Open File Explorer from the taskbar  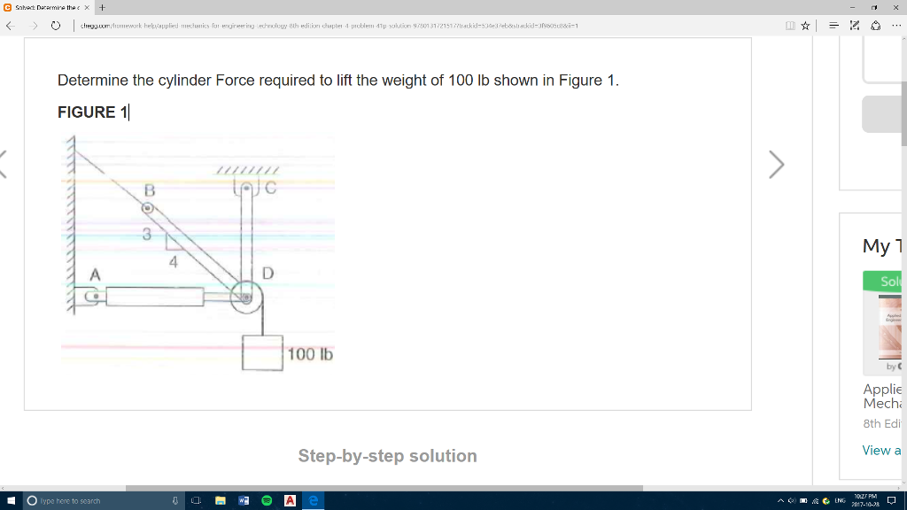221,500
